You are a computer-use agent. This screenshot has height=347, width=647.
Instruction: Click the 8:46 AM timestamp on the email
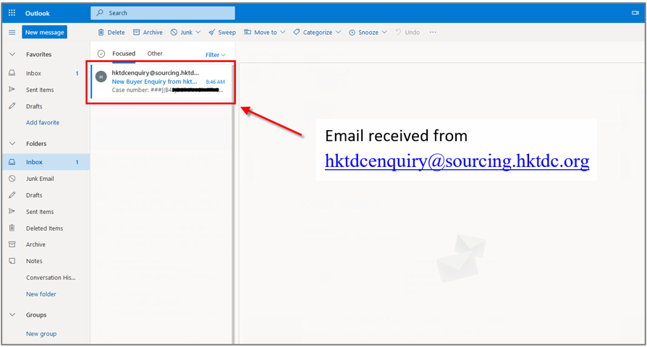(216, 82)
